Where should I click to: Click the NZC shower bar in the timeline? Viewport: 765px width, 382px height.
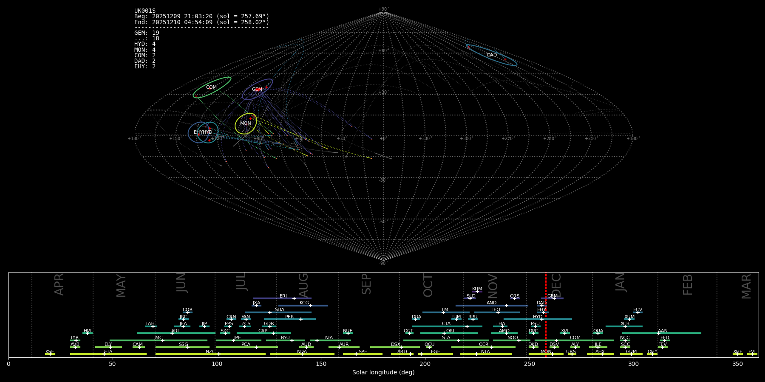(x=210, y=354)
